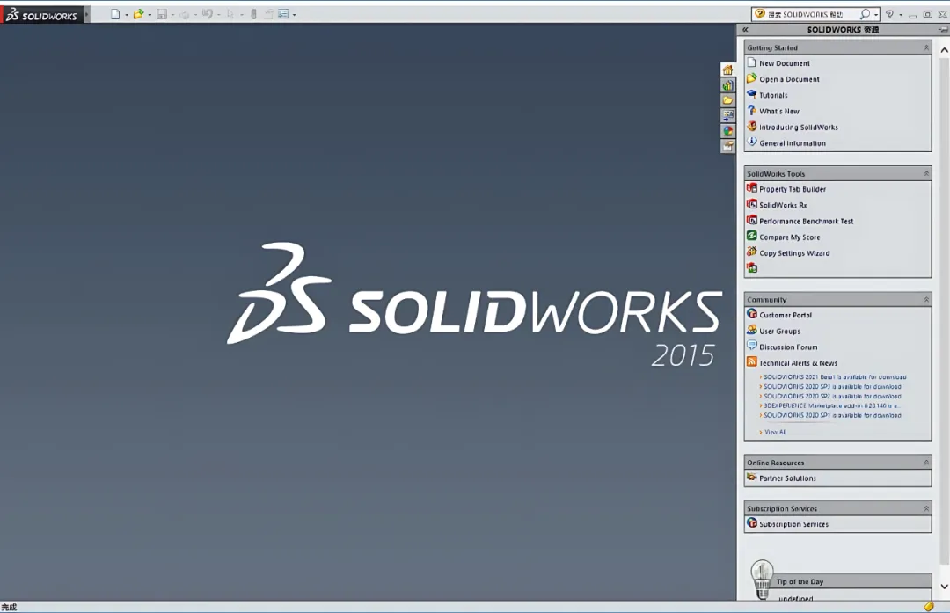
Task: Click the task pane scrollbar down arrow
Action: pyautogui.click(x=944, y=587)
